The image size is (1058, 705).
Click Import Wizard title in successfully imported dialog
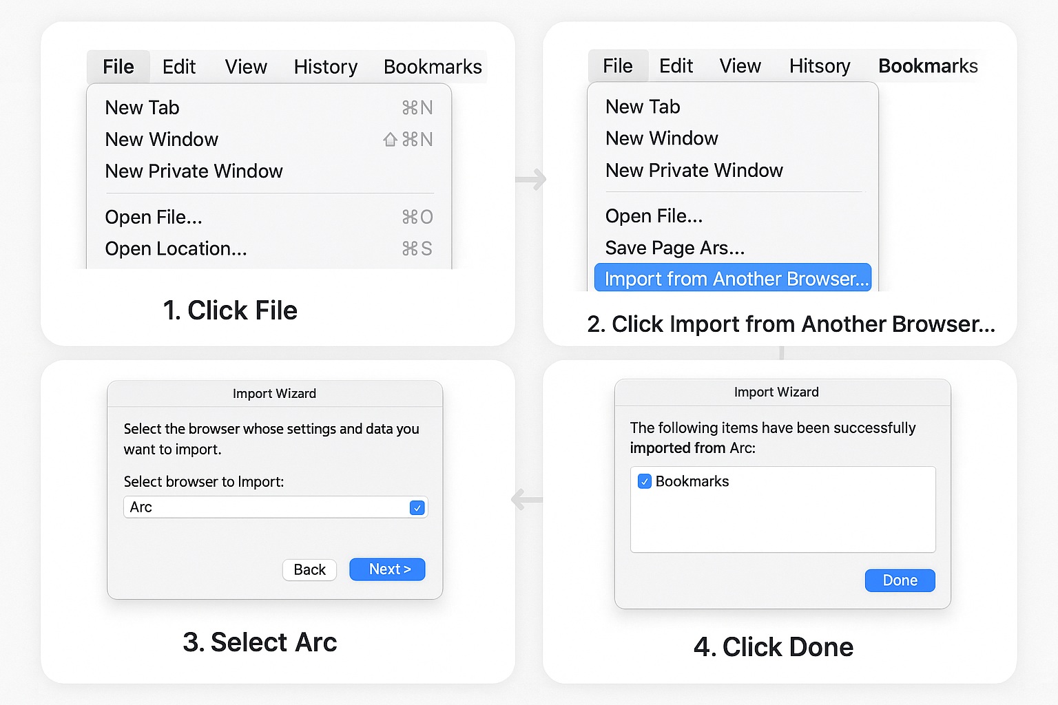(776, 392)
